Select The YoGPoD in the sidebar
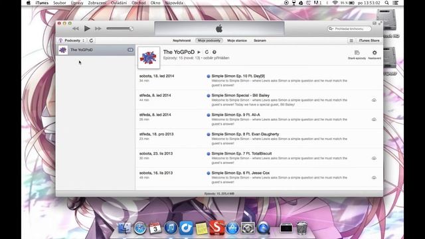Viewport: 425px width, 239px height. click(96, 50)
